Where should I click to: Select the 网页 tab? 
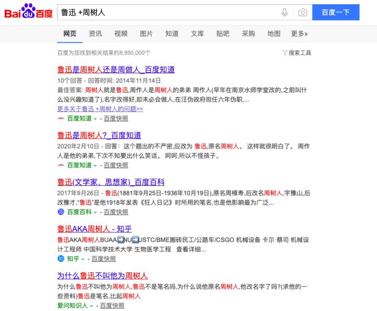pos(70,34)
